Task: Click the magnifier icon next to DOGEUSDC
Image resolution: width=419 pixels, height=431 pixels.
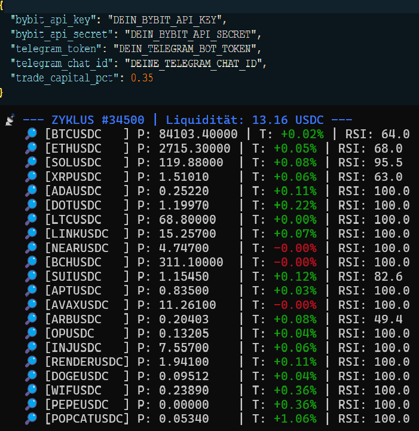Action: pos(31,376)
